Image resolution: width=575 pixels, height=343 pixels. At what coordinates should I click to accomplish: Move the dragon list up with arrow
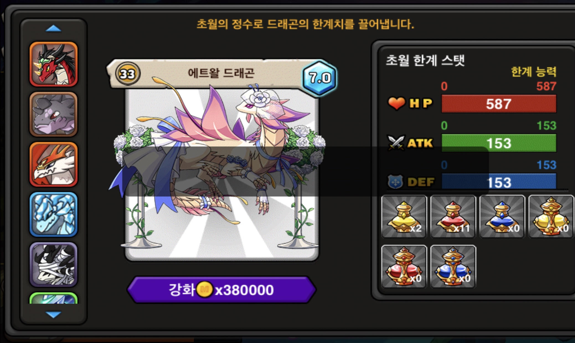[53, 28]
